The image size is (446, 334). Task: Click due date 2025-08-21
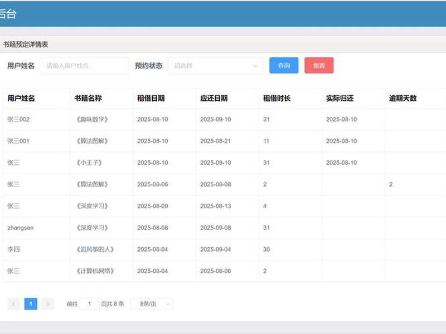pyautogui.click(x=216, y=141)
